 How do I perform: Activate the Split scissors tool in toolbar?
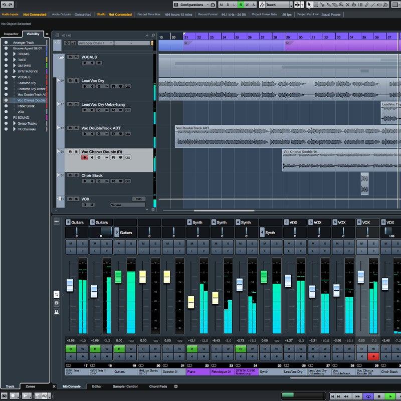[323, 4]
